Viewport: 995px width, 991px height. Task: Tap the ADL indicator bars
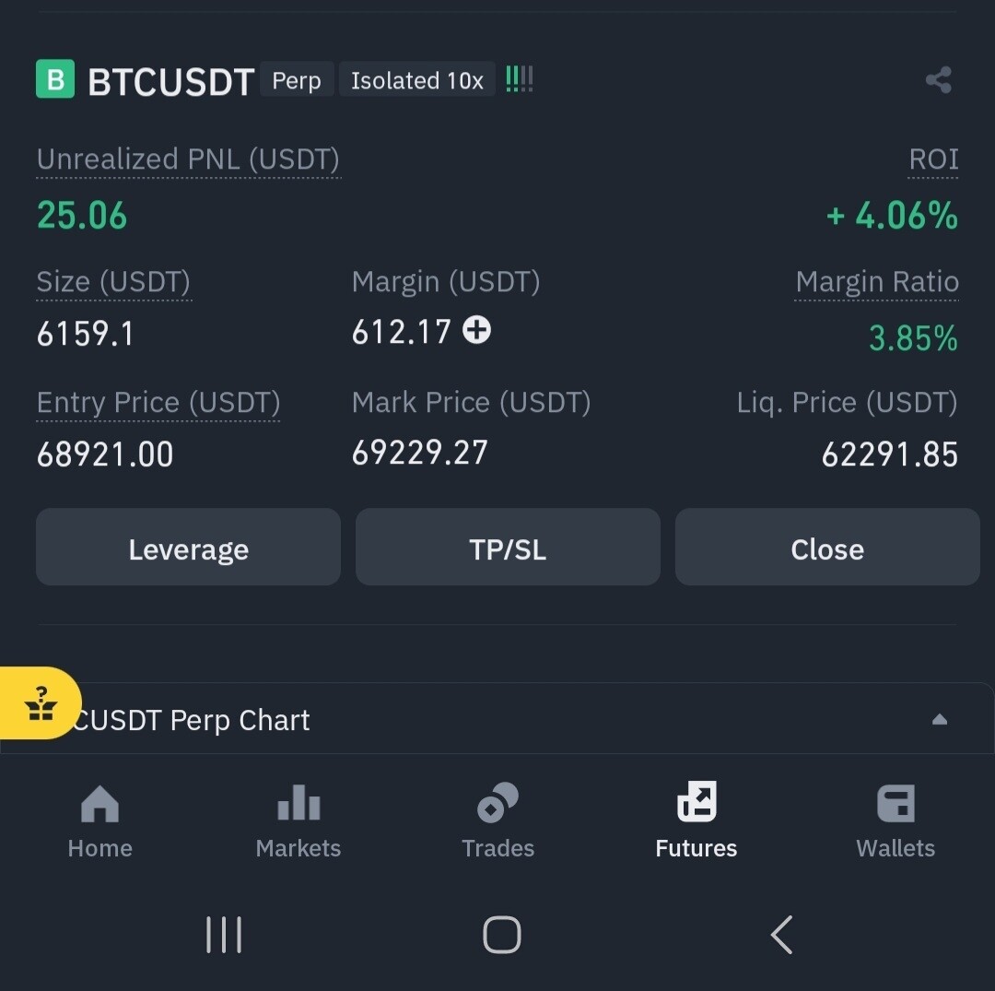tap(520, 80)
